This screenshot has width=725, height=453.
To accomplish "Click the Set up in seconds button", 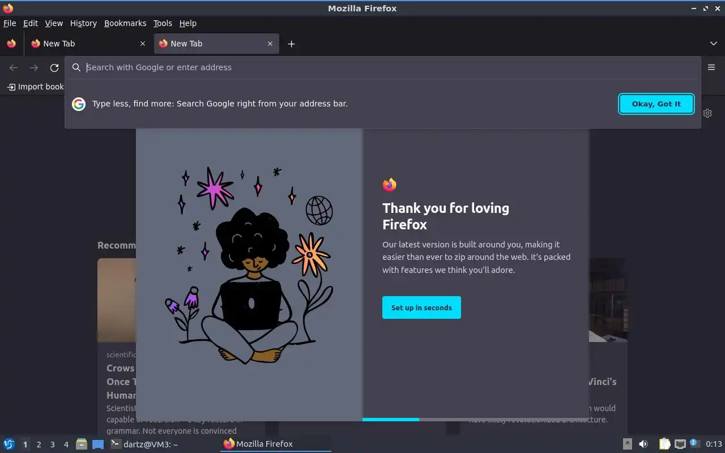I will coord(421,307).
